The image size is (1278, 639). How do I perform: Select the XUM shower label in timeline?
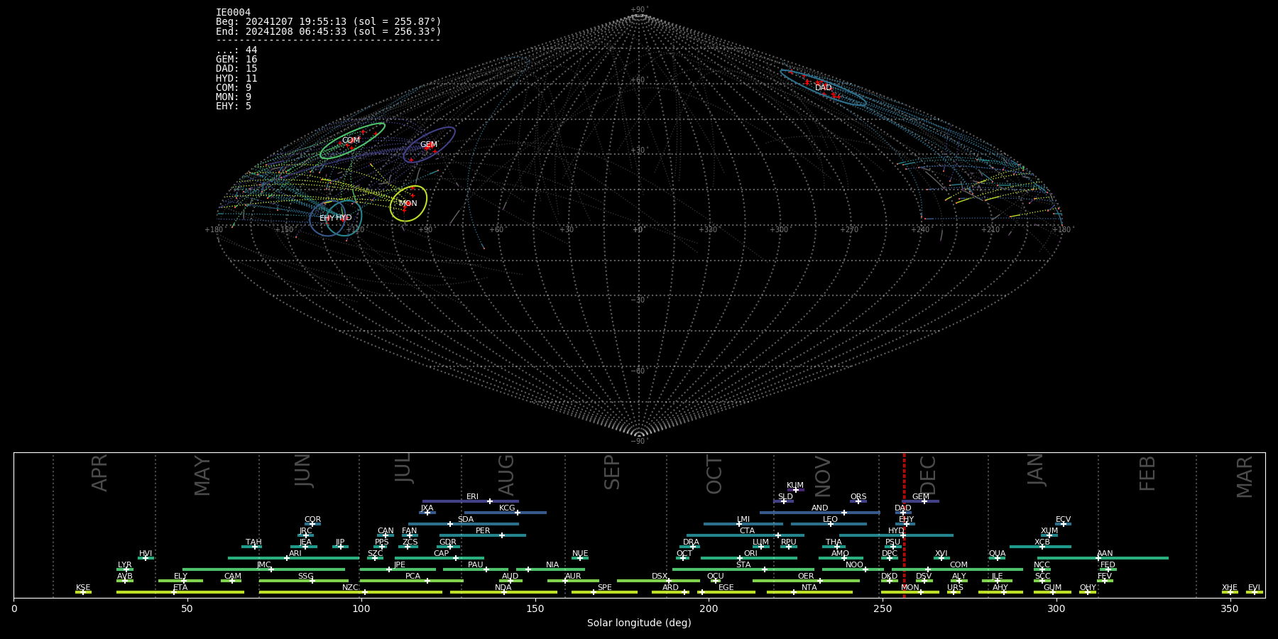coord(1049,531)
